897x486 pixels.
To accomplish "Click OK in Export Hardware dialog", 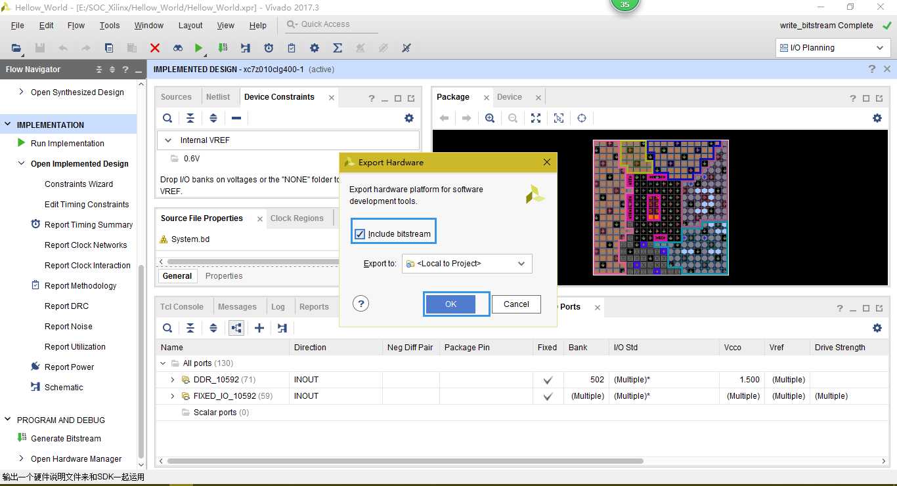I will click(450, 304).
